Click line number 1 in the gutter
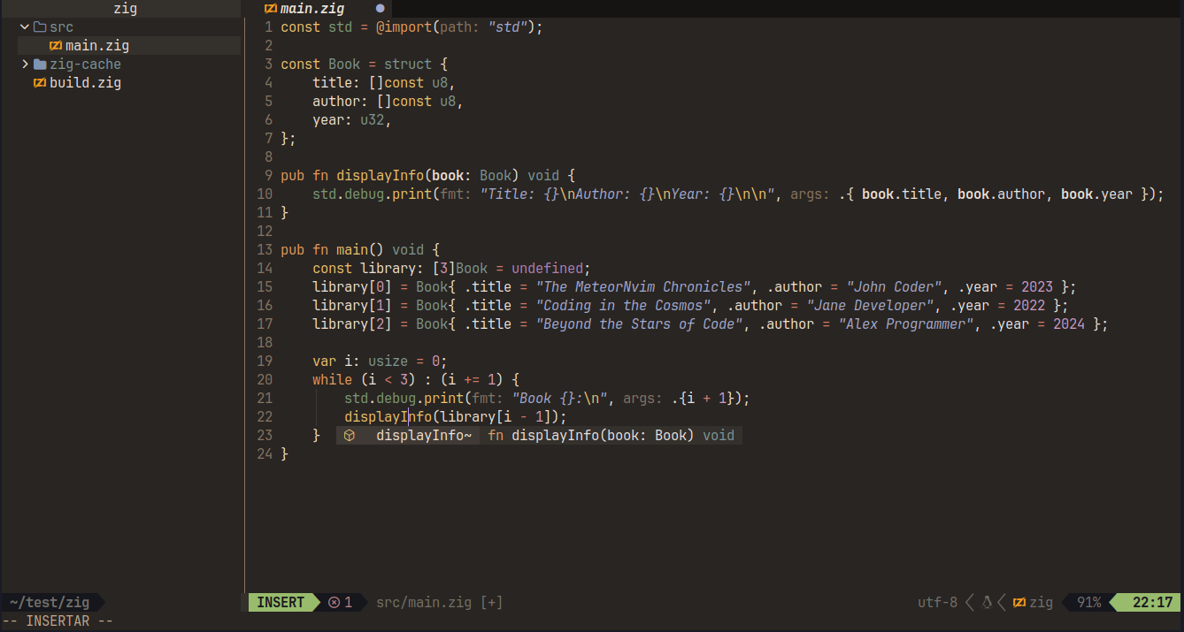 point(269,27)
